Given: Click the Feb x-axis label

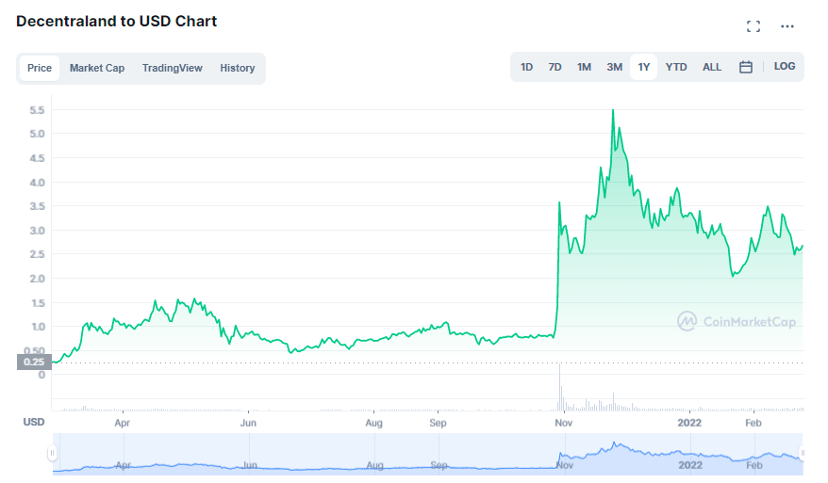Looking at the screenshot, I should (753, 423).
